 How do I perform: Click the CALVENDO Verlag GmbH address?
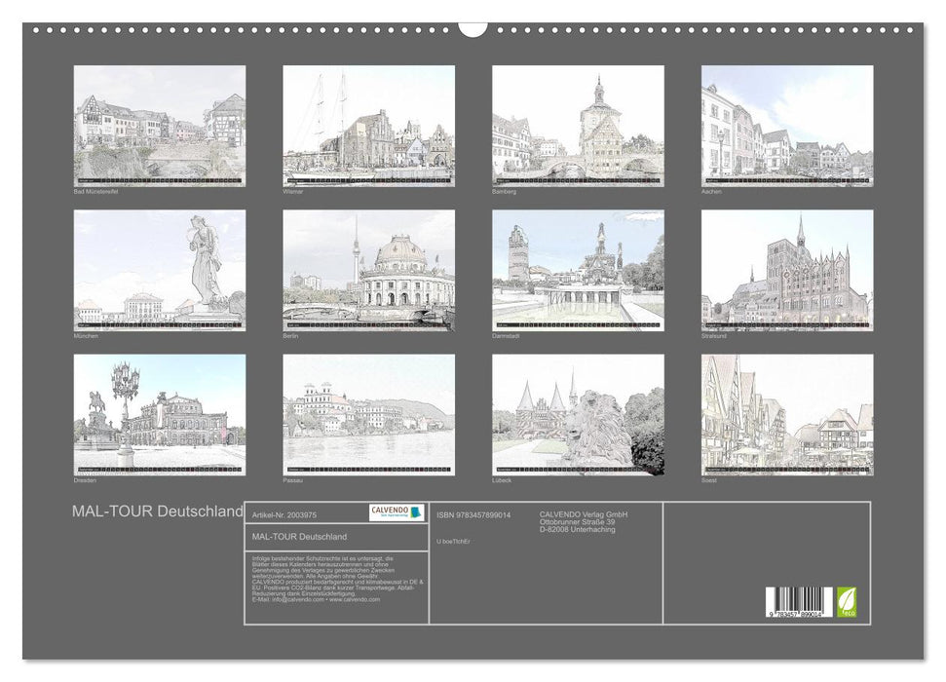[x=585, y=521]
